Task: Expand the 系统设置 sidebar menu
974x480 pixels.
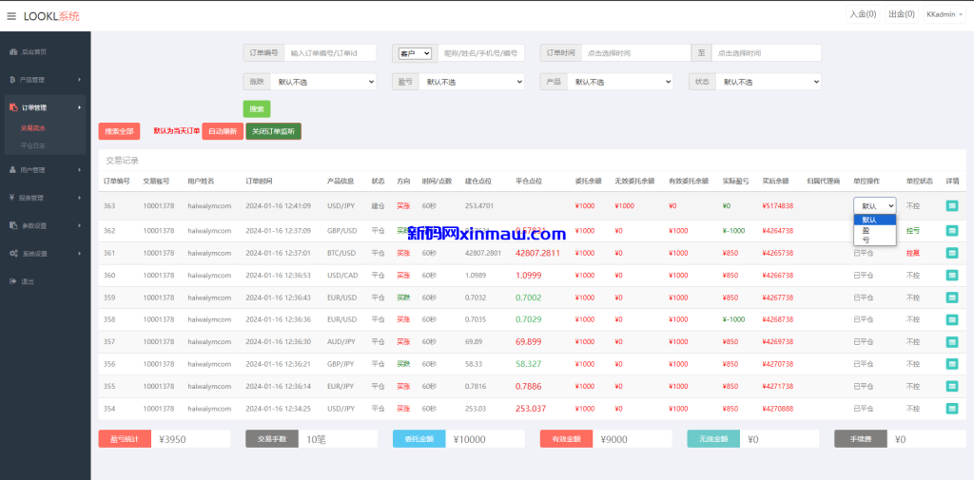Action: [46, 254]
